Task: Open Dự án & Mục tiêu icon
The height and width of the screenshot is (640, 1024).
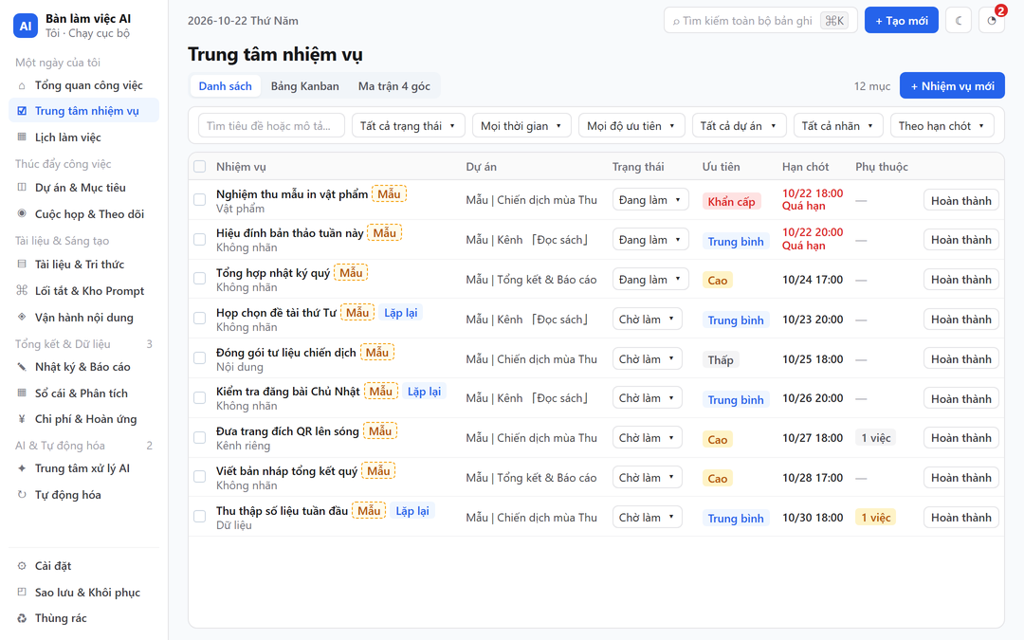Action: coord(22,188)
